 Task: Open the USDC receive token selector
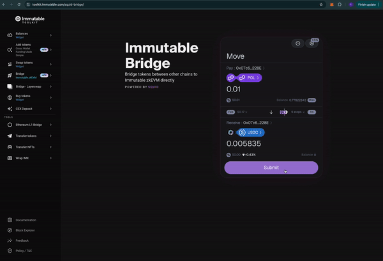250,132
